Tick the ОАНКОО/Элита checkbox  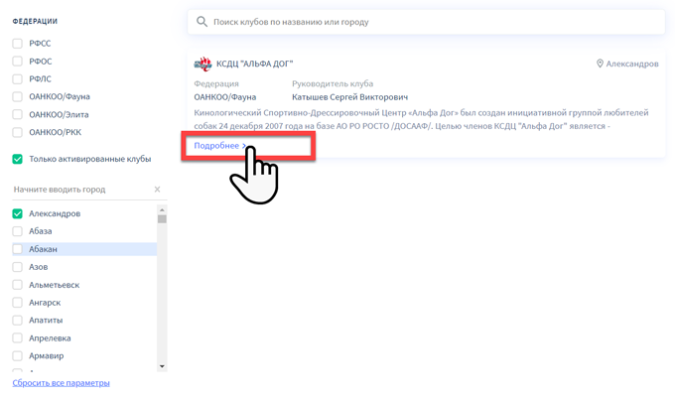(18, 115)
